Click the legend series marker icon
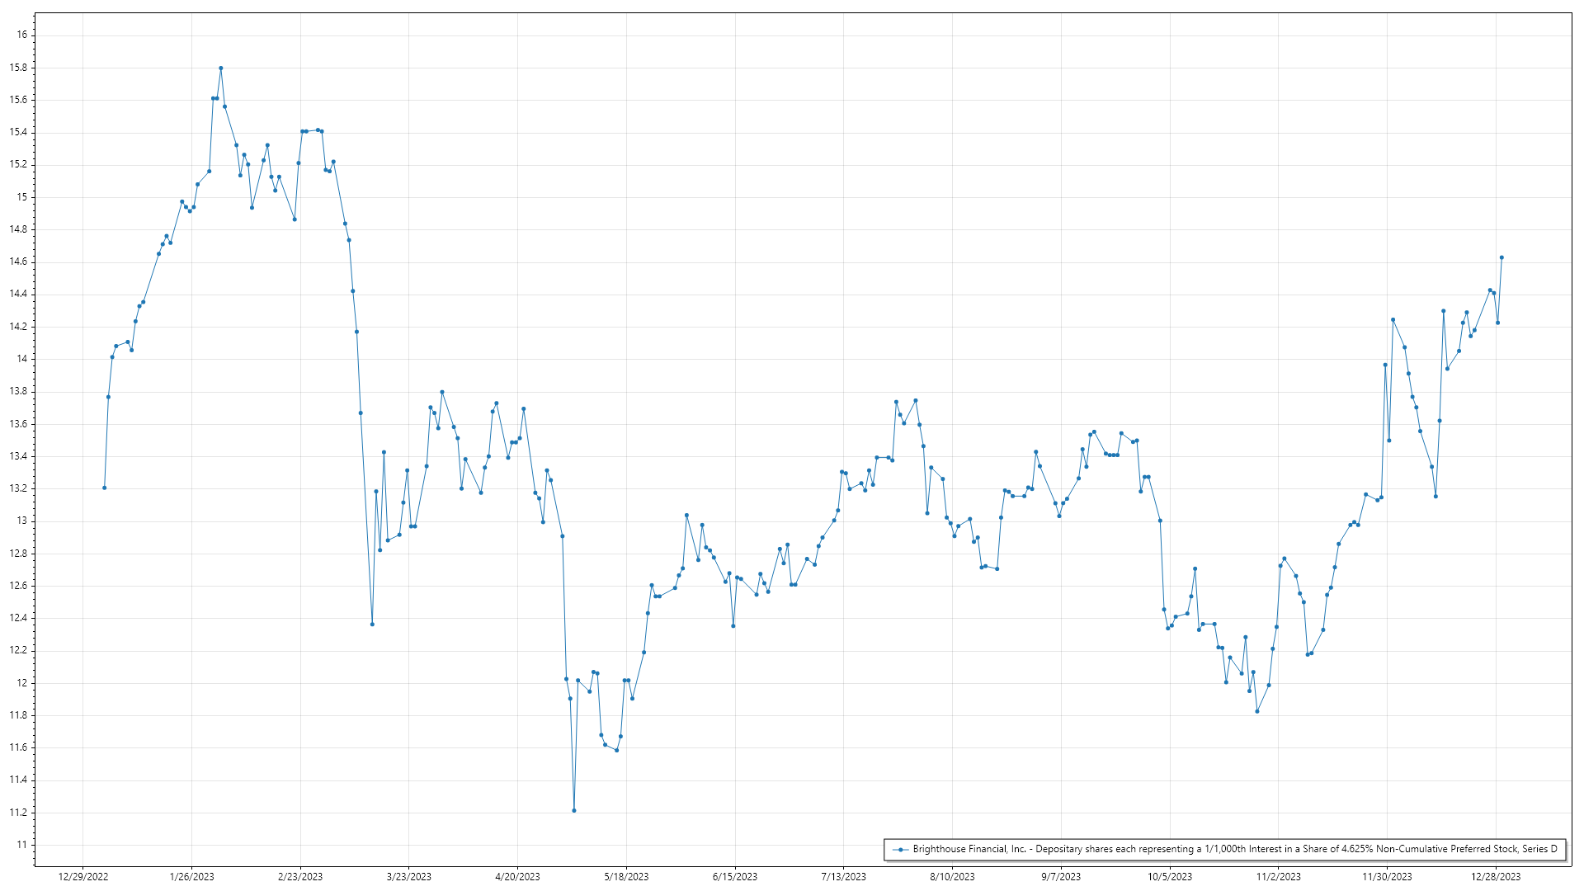 click(901, 850)
